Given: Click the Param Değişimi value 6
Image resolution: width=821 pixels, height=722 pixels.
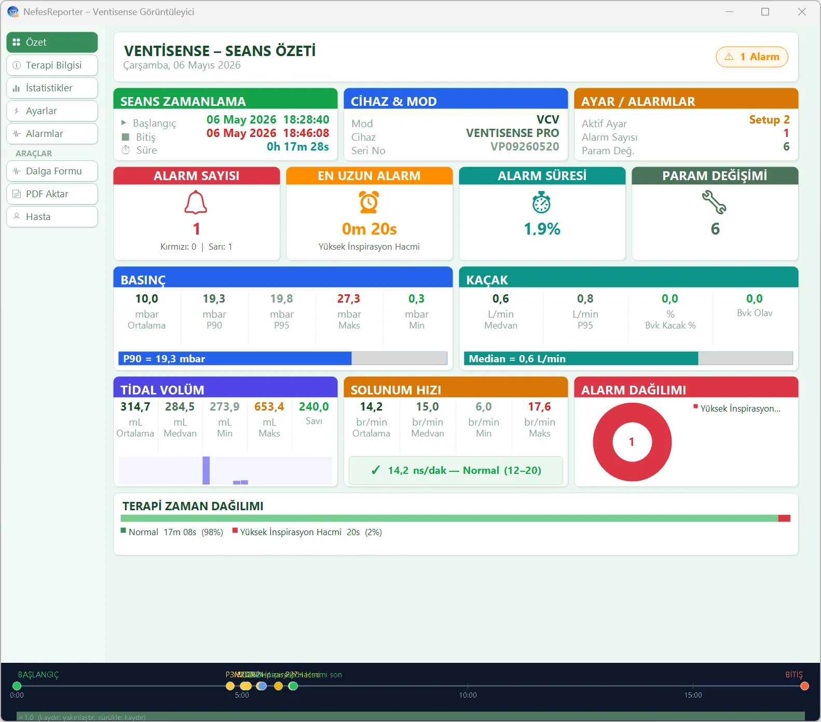Looking at the screenshot, I should coord(715,229).
